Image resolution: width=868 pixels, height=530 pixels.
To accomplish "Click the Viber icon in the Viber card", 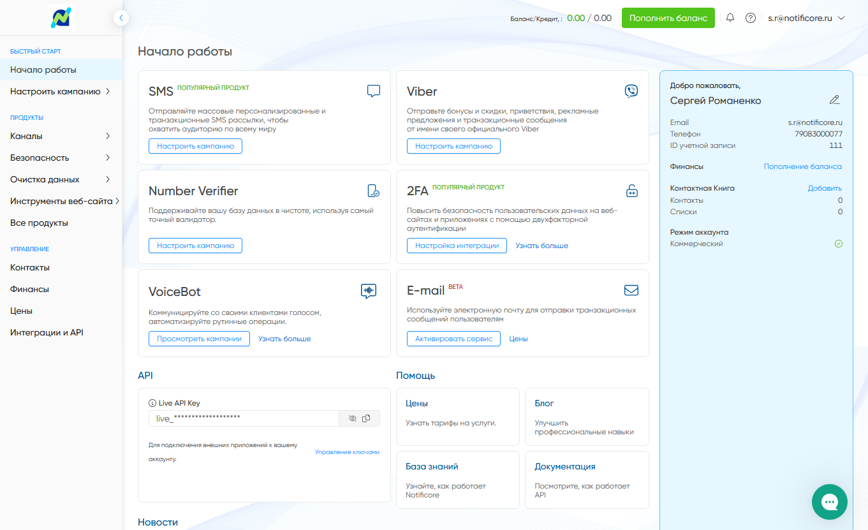I will [631, 91].
